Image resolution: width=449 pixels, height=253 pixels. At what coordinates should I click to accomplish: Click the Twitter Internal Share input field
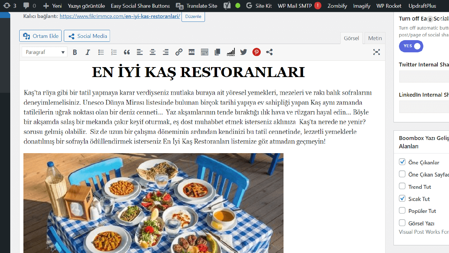pyautogui.click(x=424, y=77)
